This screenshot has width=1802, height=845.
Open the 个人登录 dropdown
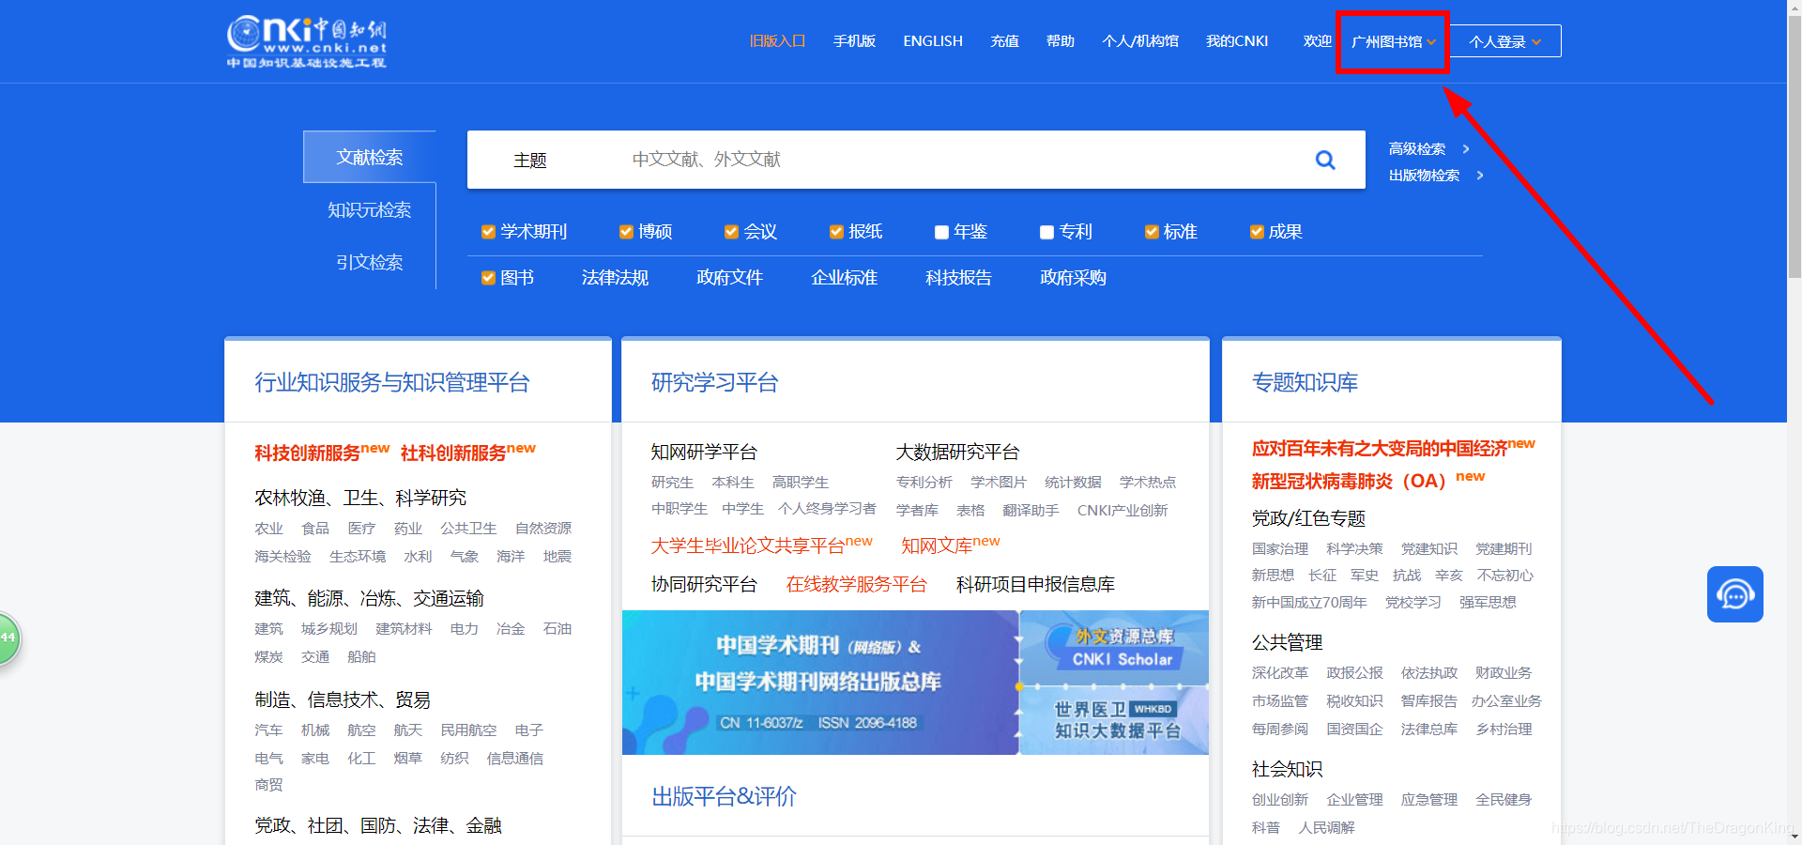pyautogui.click(x=1505, y=41)
